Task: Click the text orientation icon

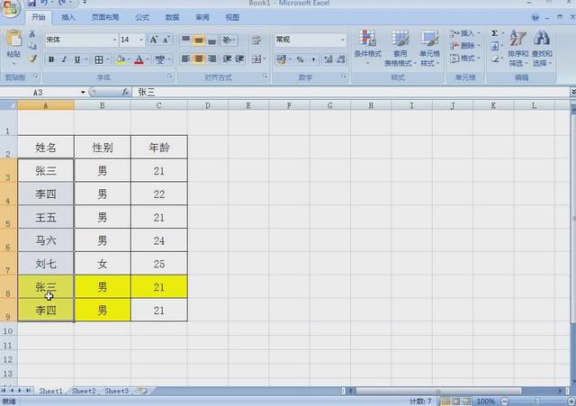Action: (228, 40)
